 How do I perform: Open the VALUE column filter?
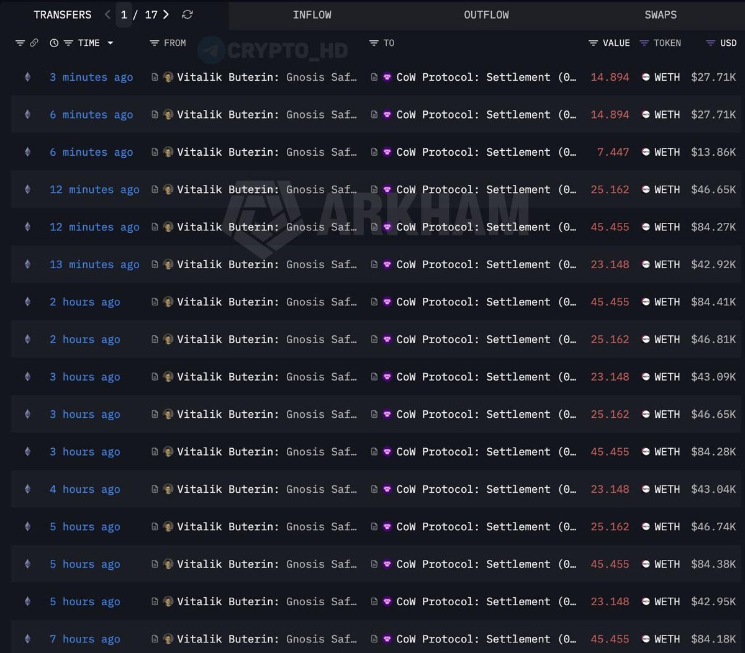tap(594, 43)
